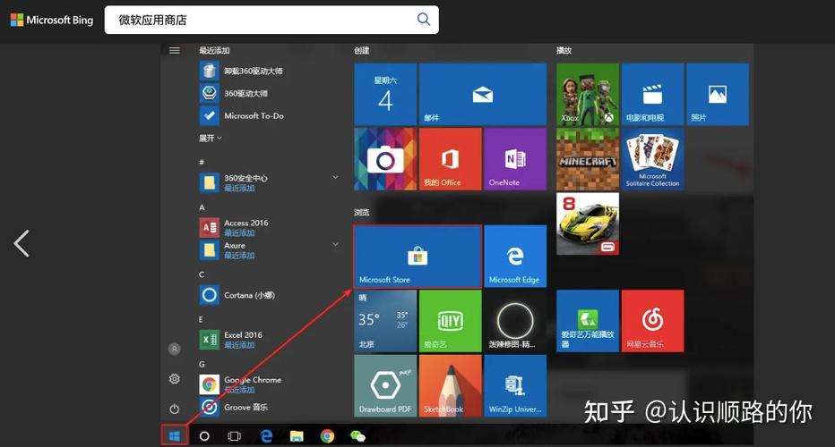Open the iQIYI green tile
The width and height of the screenshot is (835, 447).
click(x=450, y=321)
